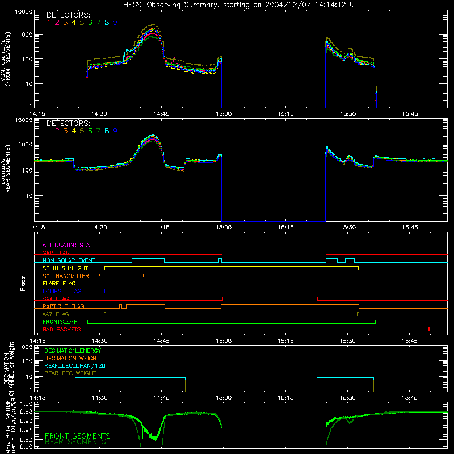The height and width of the screenshot is (454, 454).
Task: Choose olive detector 5 in rear segments legend
Action: [x=82, y=131]
